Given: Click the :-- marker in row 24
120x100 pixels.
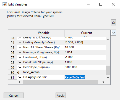Looking at the screenshot, I should 20,43.
